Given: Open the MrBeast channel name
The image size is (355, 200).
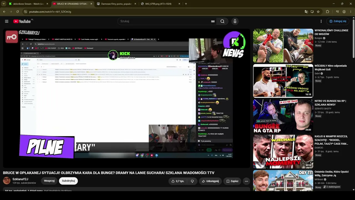Looking at the screenshot, I should [319, 179].
